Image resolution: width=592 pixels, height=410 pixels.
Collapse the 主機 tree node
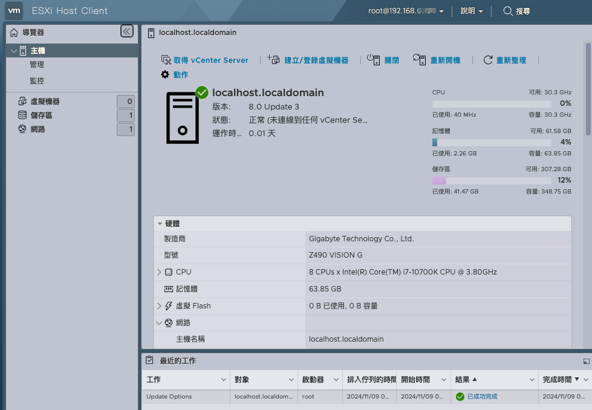14,51
